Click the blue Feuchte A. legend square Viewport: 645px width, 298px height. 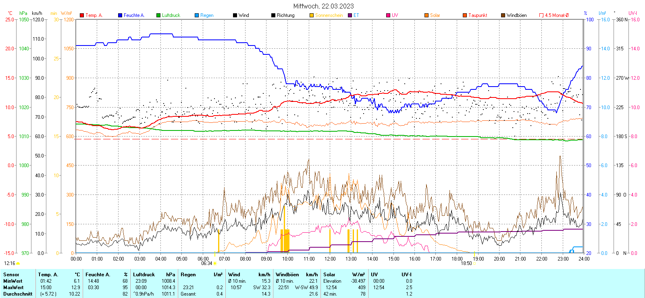pyautogui.click(x=120, y=15)
